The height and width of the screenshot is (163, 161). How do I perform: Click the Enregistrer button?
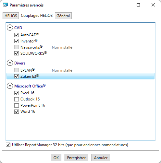(76, 157)
